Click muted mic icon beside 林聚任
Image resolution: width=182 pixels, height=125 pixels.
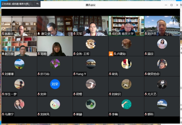click(3, 34)
